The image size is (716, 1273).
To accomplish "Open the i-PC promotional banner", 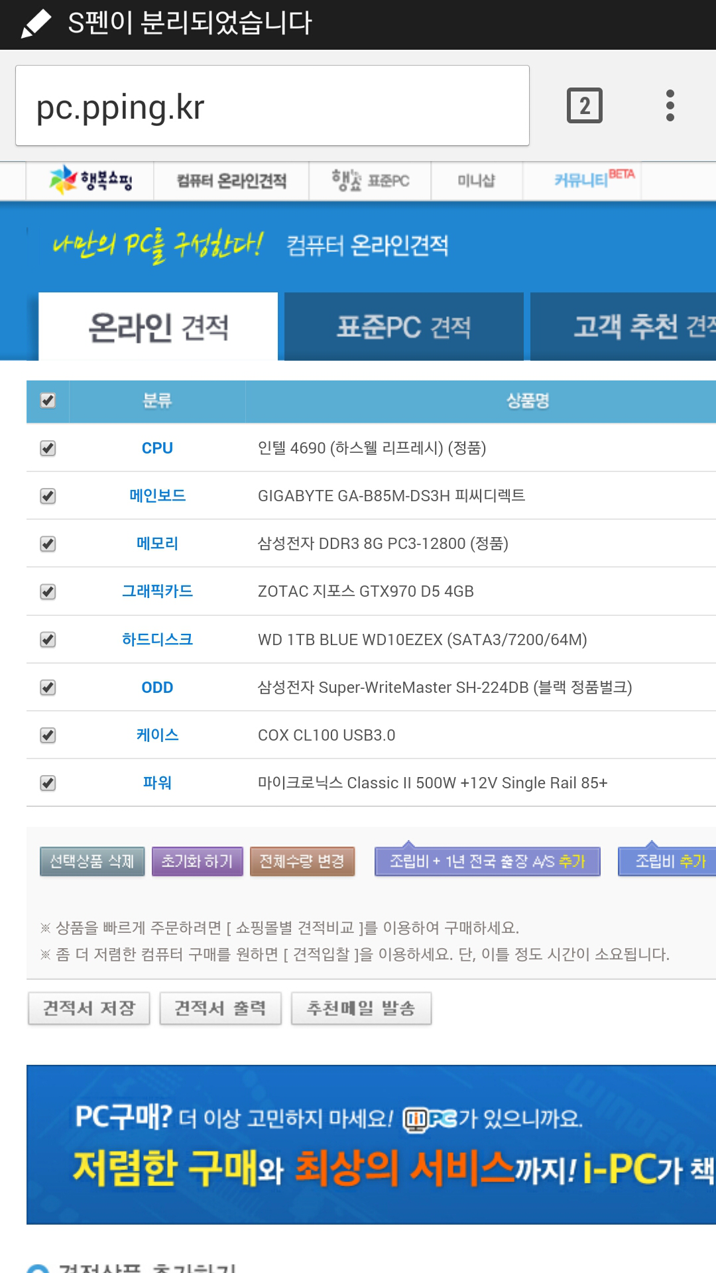I will tap(371, 1144).
